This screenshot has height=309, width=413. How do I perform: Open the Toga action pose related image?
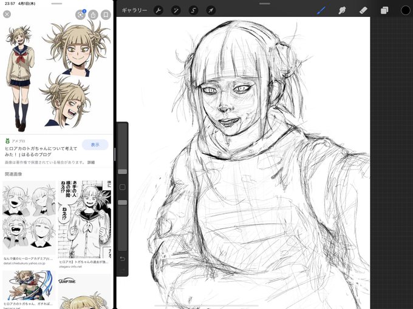click(29, 285)
